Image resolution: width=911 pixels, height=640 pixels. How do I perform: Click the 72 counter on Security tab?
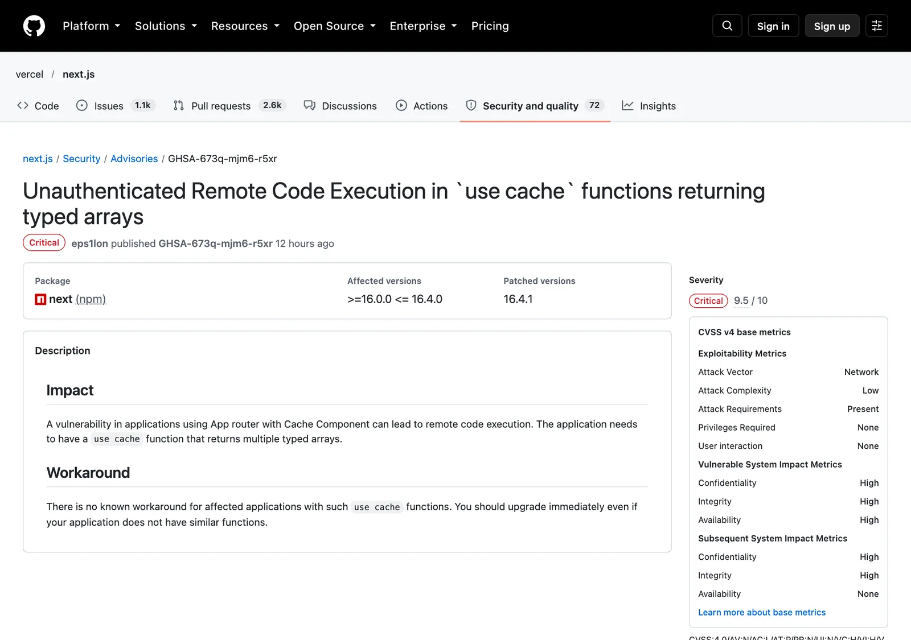click(594, 105)
